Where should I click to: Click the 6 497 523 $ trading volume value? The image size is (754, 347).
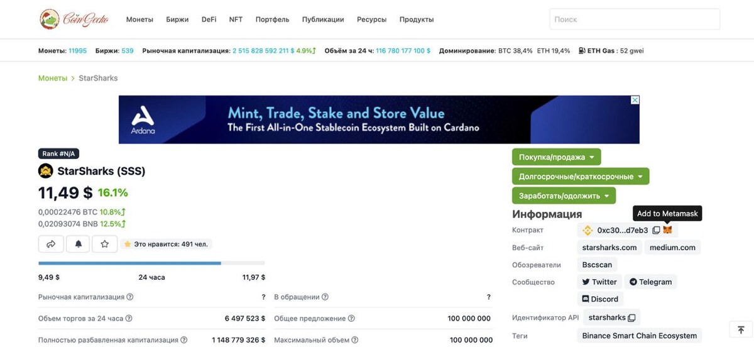(x=245, y=319)
